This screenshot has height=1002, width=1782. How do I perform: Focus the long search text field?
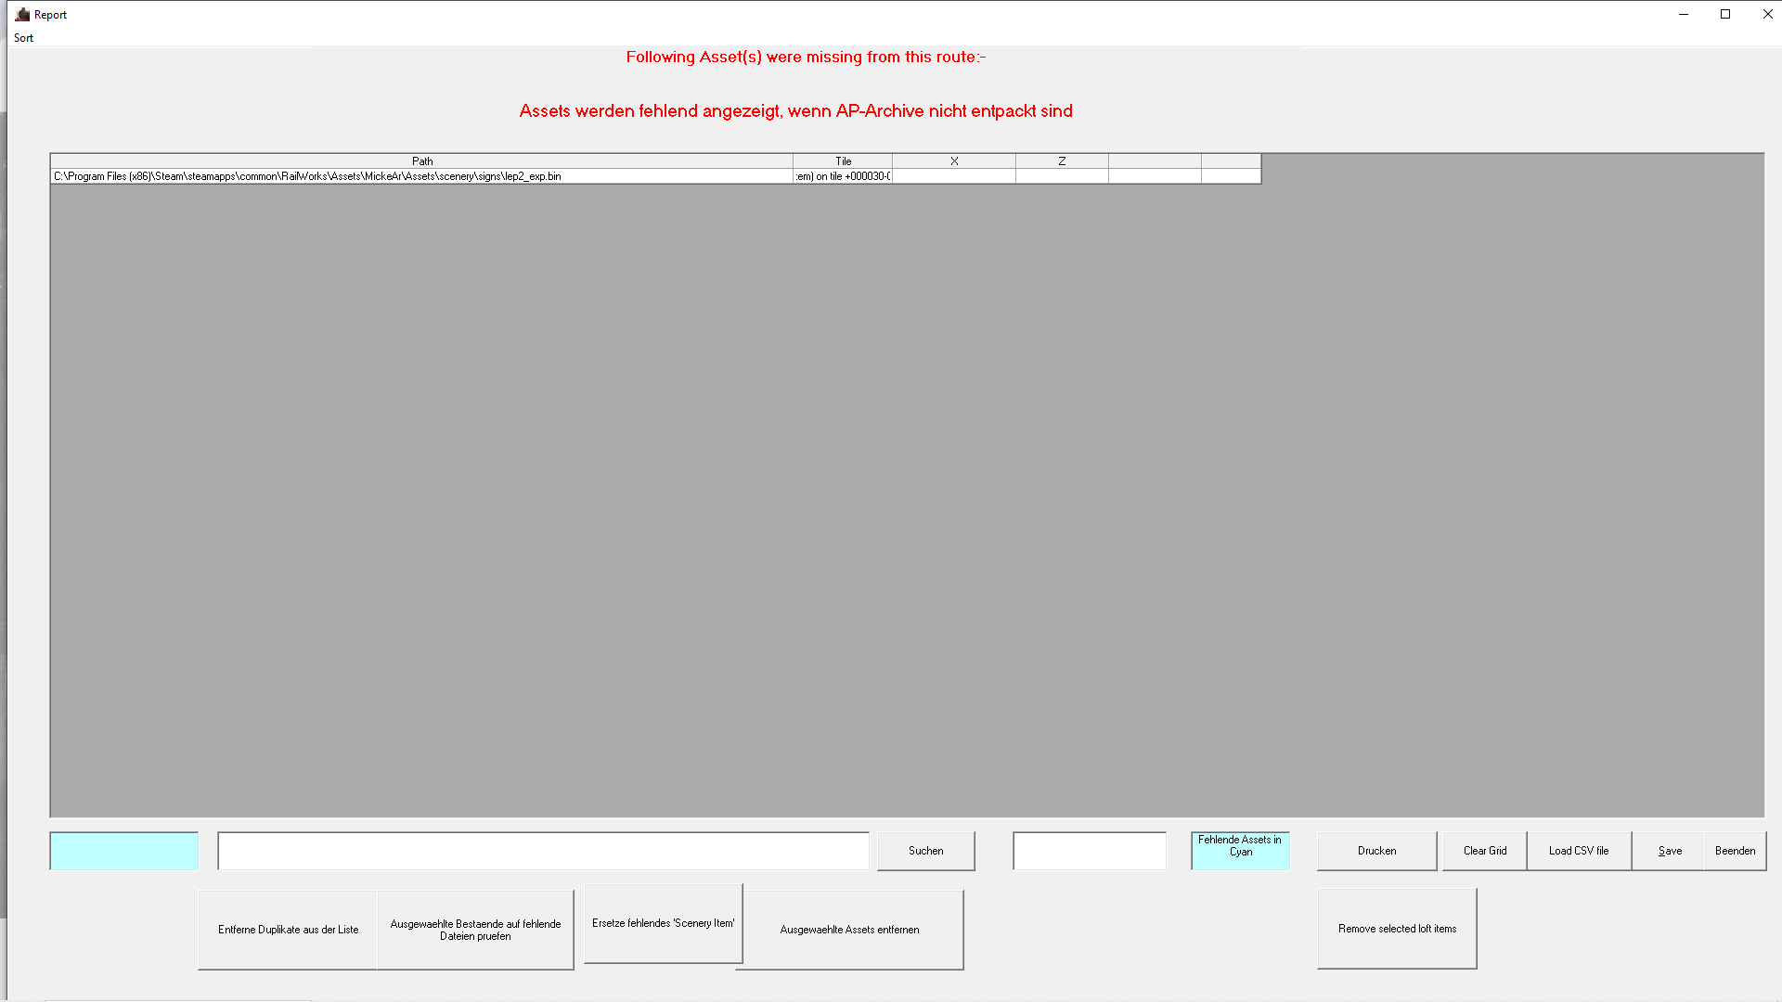point(543,851)
